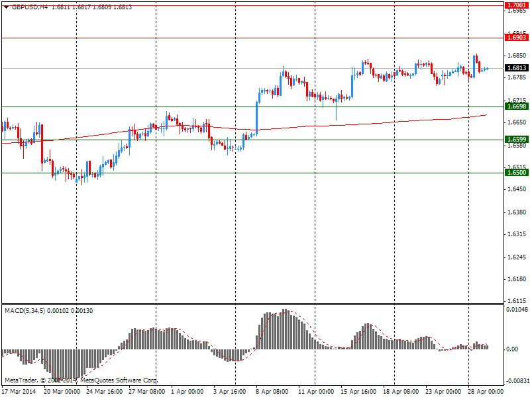The image size is (530, 397).
Task: Select the red 1.7001 price level label
Action: pos(516,4)
